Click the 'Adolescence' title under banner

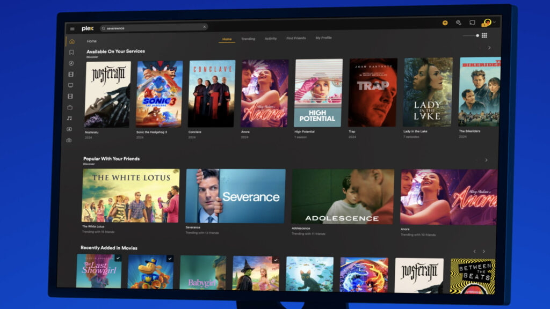pyautogui.click(x=301, y=229)
